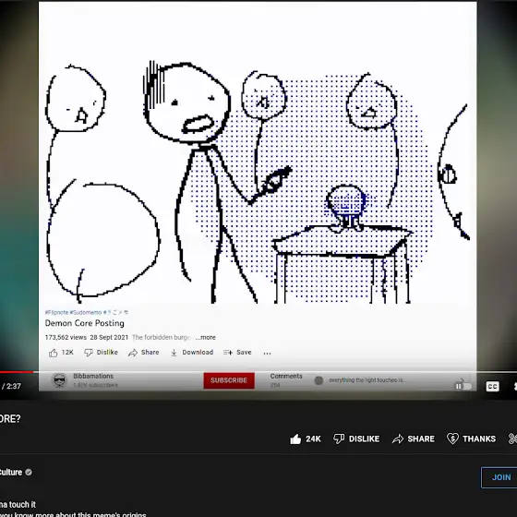
Task: Expand description with ...more link
Action: (x=205, y=337)
